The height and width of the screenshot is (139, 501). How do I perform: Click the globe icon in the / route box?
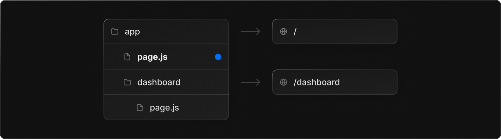[283, 32]
